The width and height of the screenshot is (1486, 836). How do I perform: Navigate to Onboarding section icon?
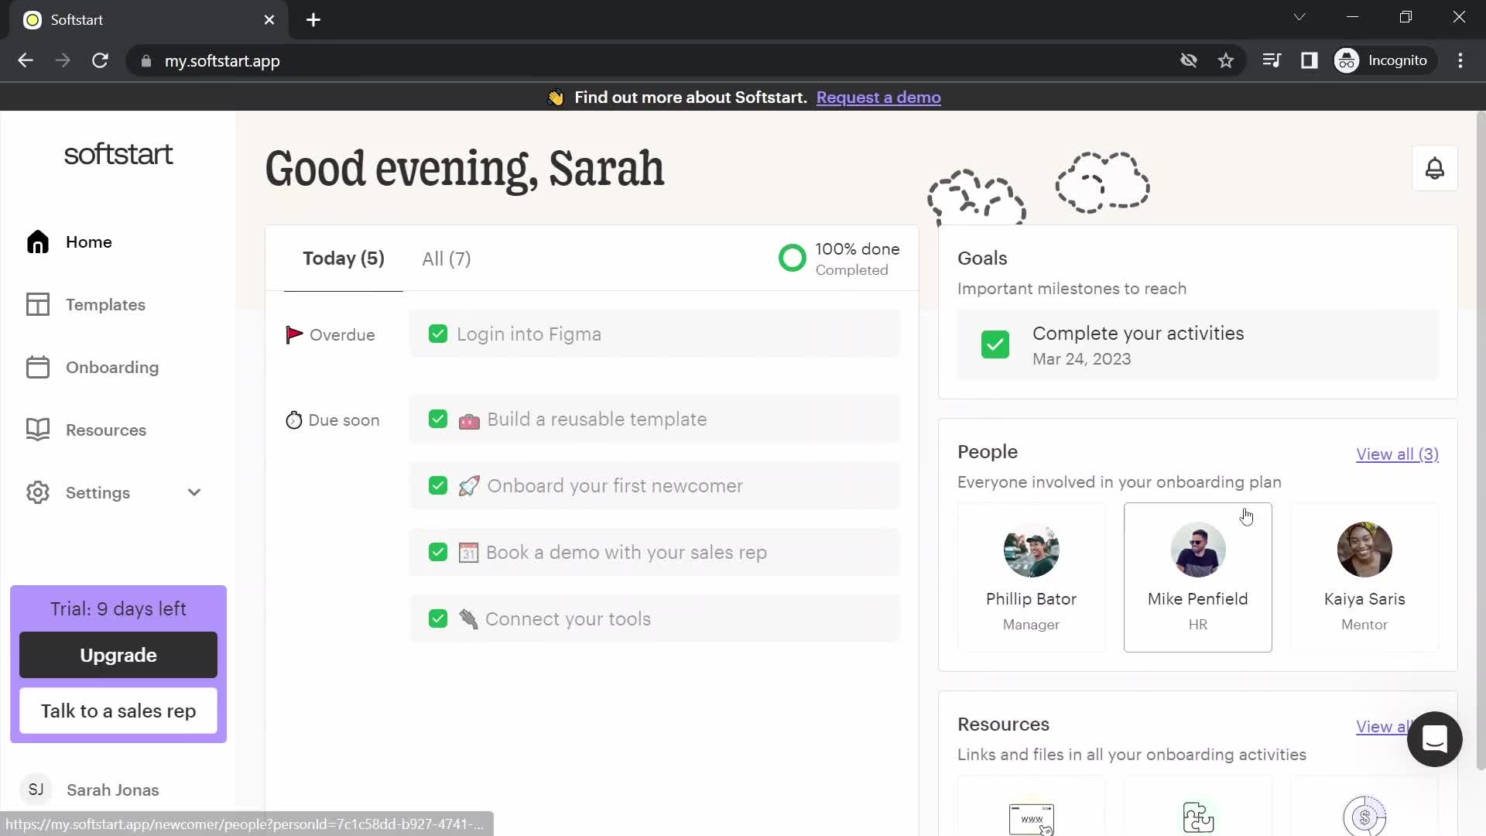click(38, 366)
